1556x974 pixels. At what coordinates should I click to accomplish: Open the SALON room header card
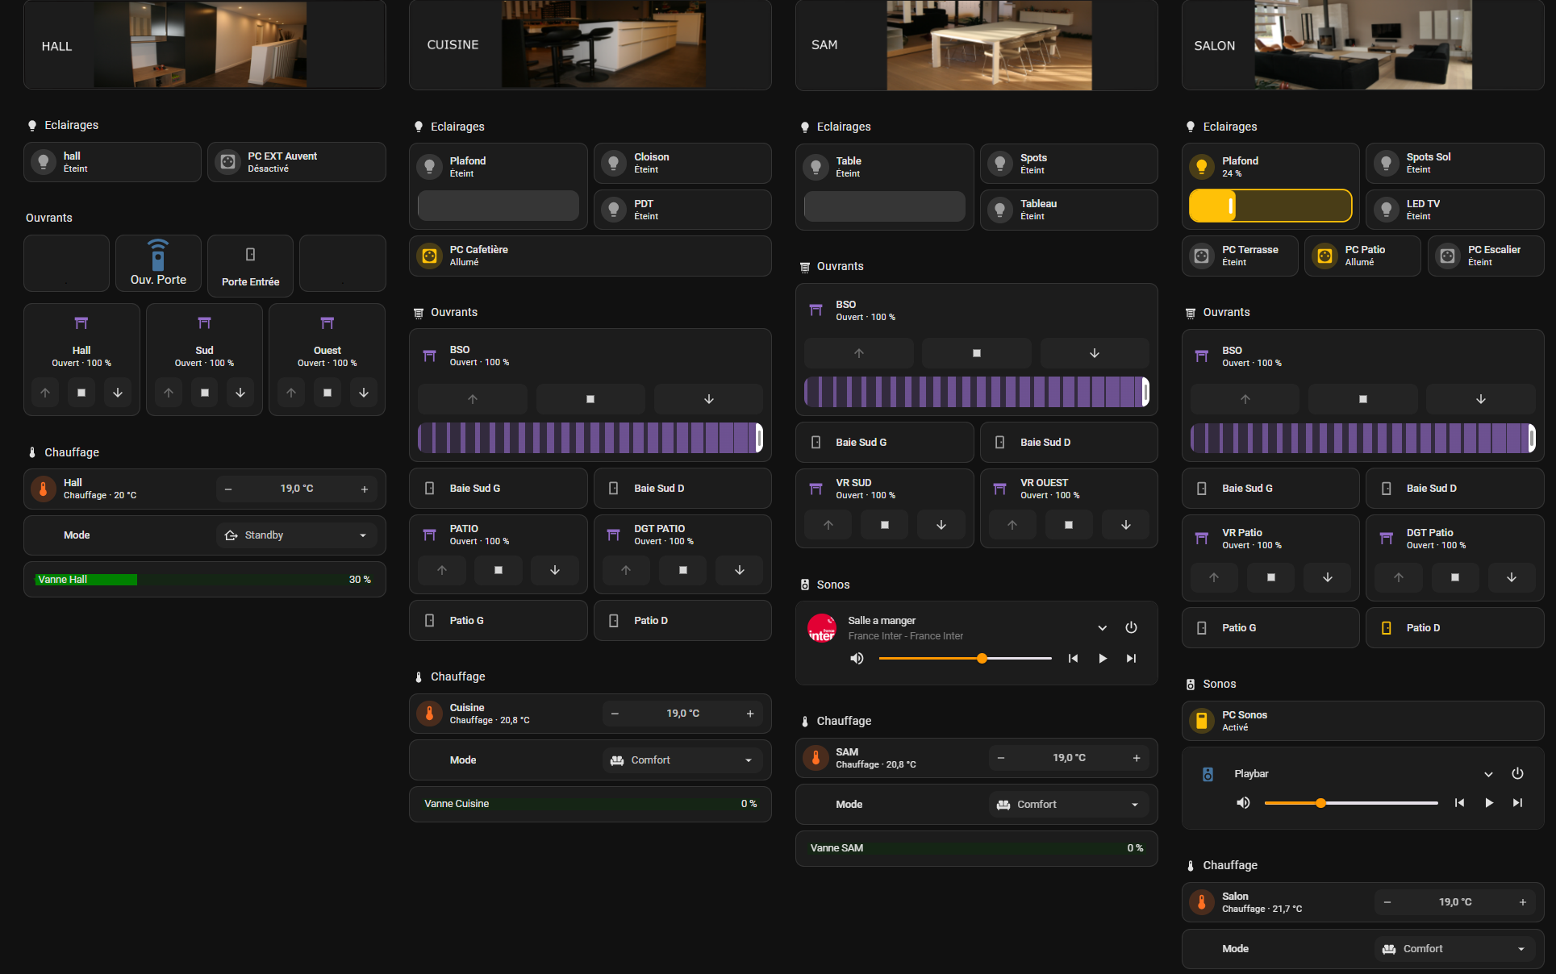pyautogui.click(x=1362, y=45)
